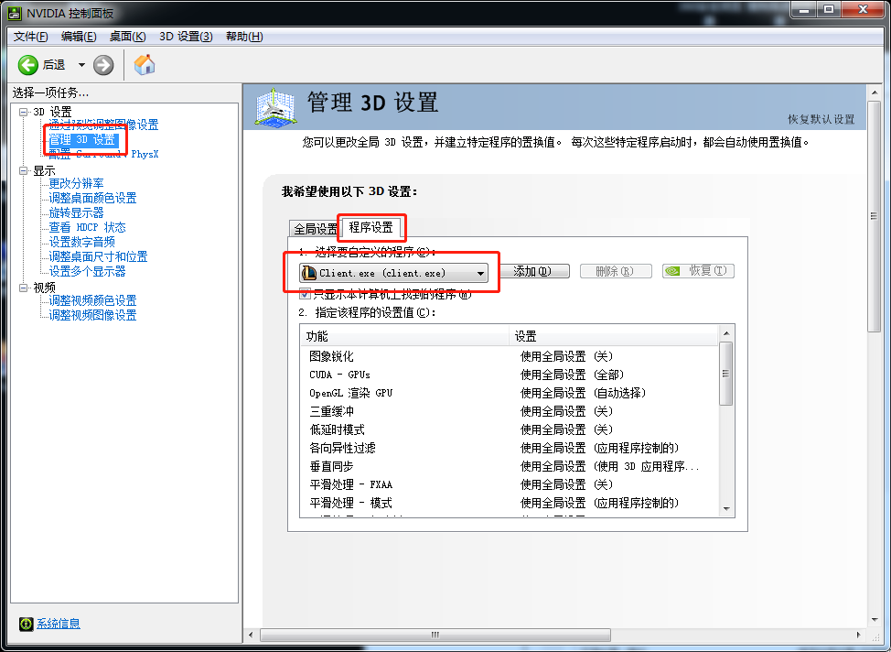Click the NVIDIA title bar logo icon
The height and width of the screenshot is (652, 891).
(x=15, y=13)
